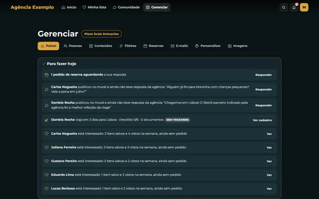This screenshot has height=199, width=319.
Task: Click the Agência Exemplo logo
Action: [32, 8]
